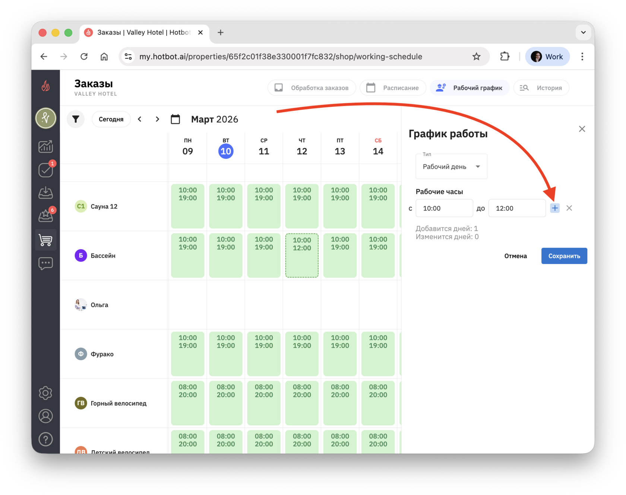This screenshot has height=495, width=626.
Task: Open the Work profile button
Action: (547, 57)
